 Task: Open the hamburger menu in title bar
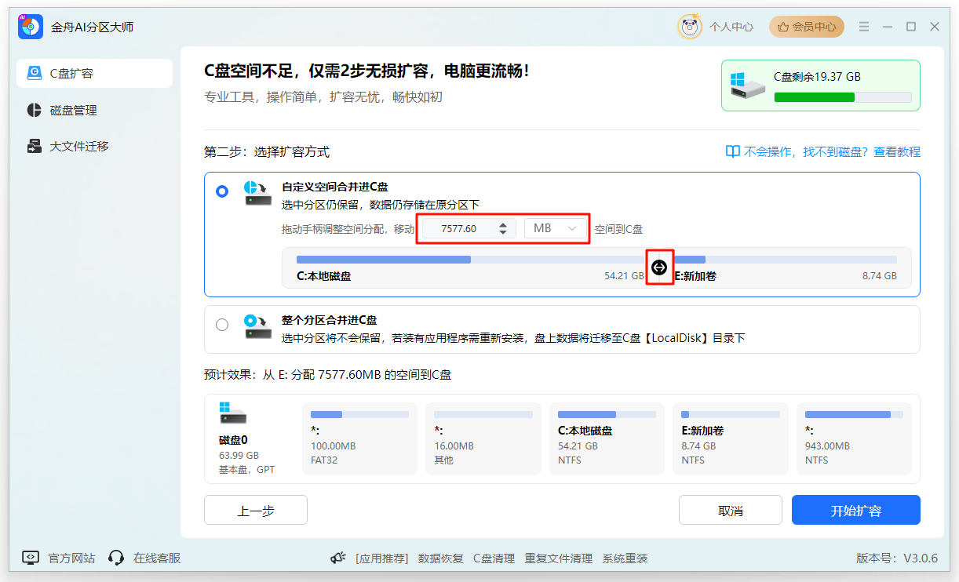[863, 27]
